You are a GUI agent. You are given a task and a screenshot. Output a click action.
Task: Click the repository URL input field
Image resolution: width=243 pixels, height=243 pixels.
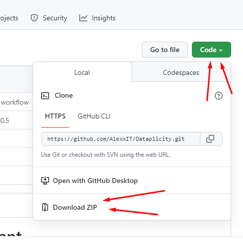121,139
